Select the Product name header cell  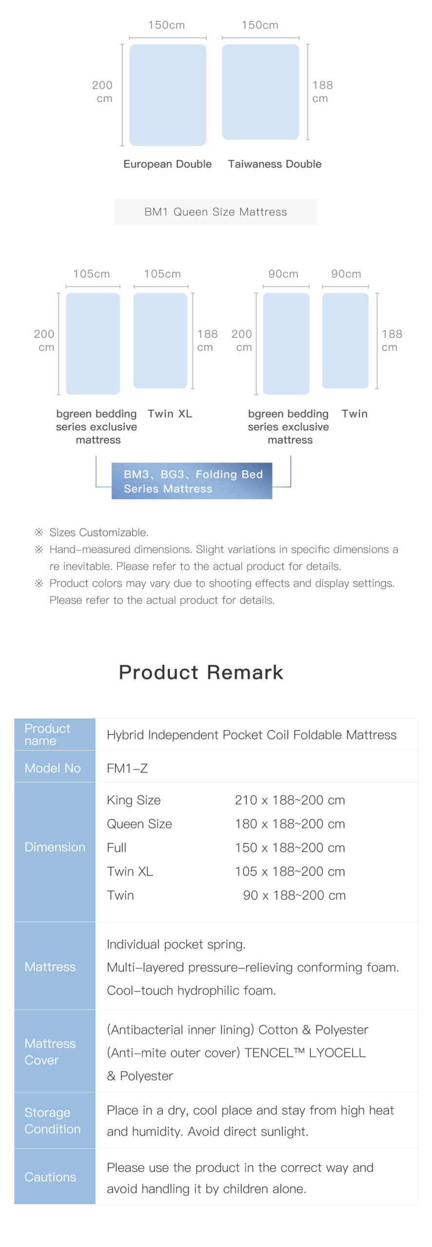[x=55, y=735]
